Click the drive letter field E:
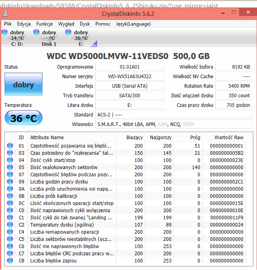257x270 pixels. click(130, 105)
